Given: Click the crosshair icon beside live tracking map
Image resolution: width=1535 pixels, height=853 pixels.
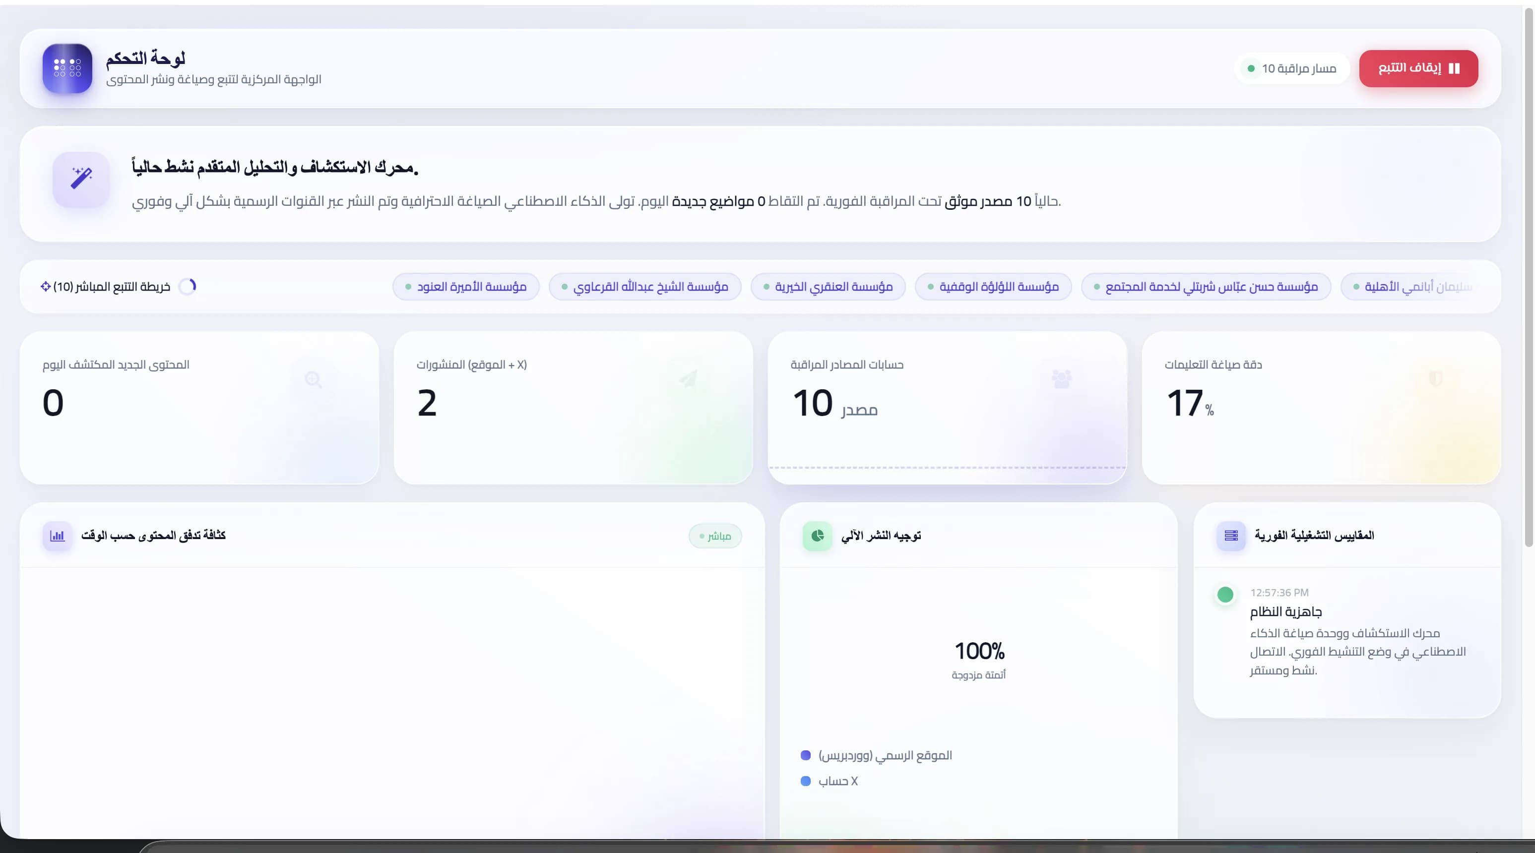Looking at the screenshot, I should click(x=45, y=287).
